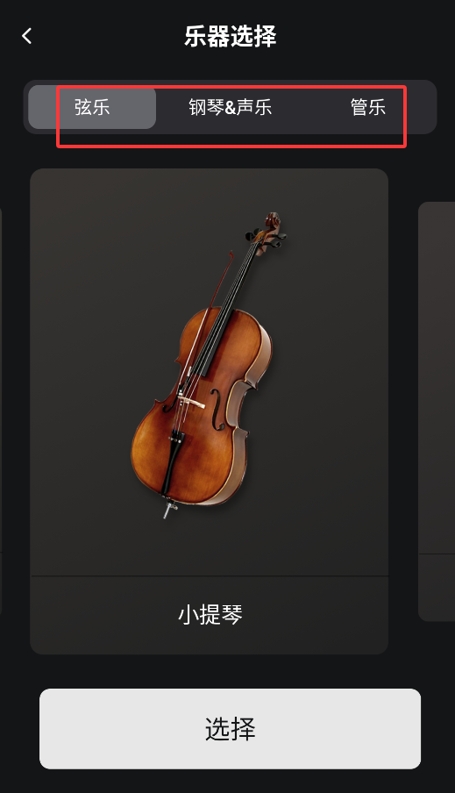Screen dimensions: 455x793
Task: Click the 小提琴 instrument name label
Action: pyautogui.click(x=210, y=614)
